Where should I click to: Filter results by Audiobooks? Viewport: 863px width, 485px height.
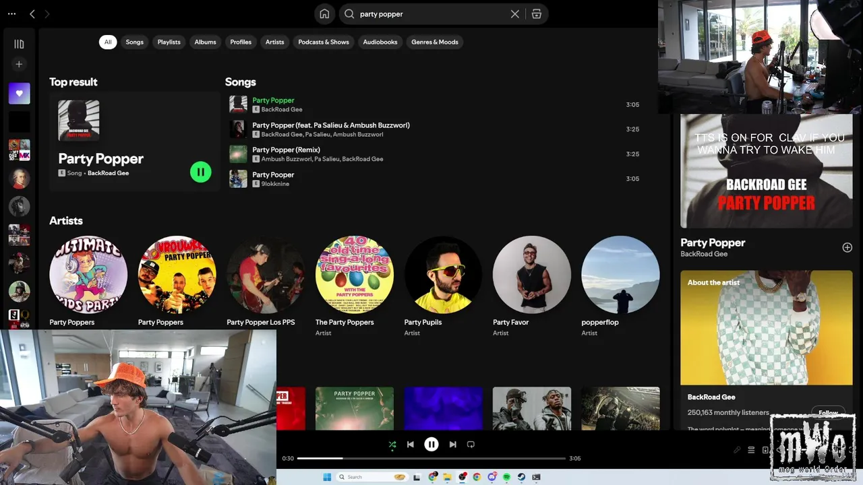(380, 42)
